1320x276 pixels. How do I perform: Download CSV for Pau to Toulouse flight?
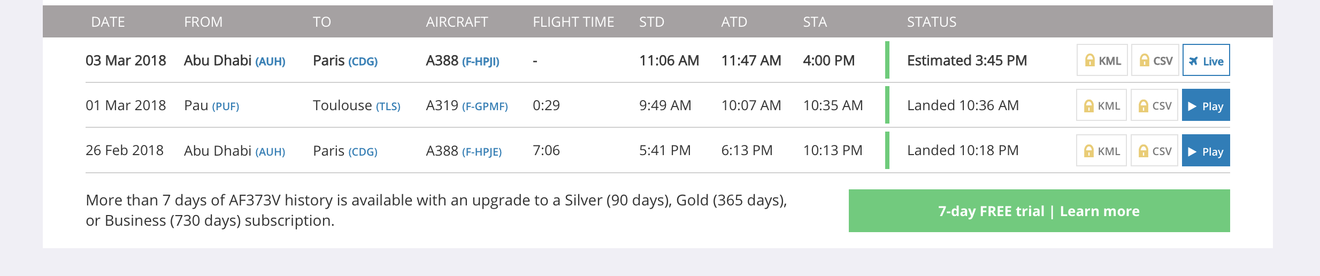[1155, 105]
